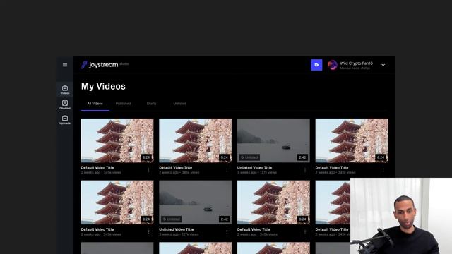The width and height of the screenshot is (452, 254).
Task: Click the top-row "Unlisted Video Title" text
Action: point(254,168)
